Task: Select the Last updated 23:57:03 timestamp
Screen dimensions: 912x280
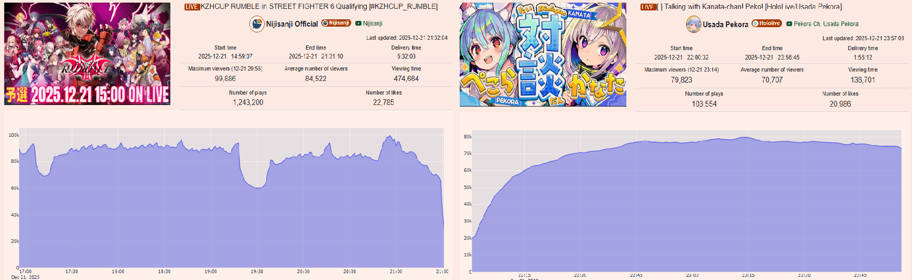Action: coord(863,38)
